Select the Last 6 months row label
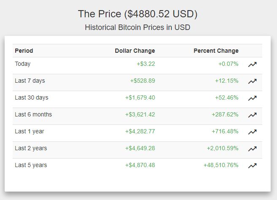The width and height of the screenshot is (277, 200). [x=33, y=114]
